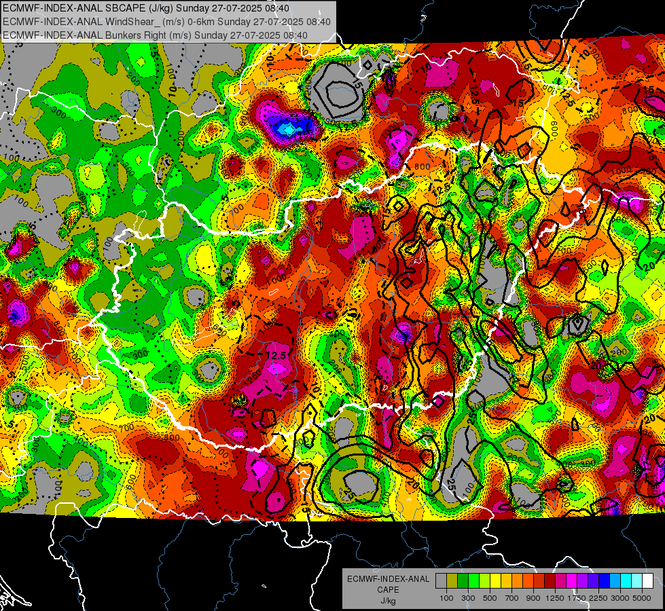Click the '700' tick label in the legend
This screenshot has width=665, height=611.
[511, 598]
